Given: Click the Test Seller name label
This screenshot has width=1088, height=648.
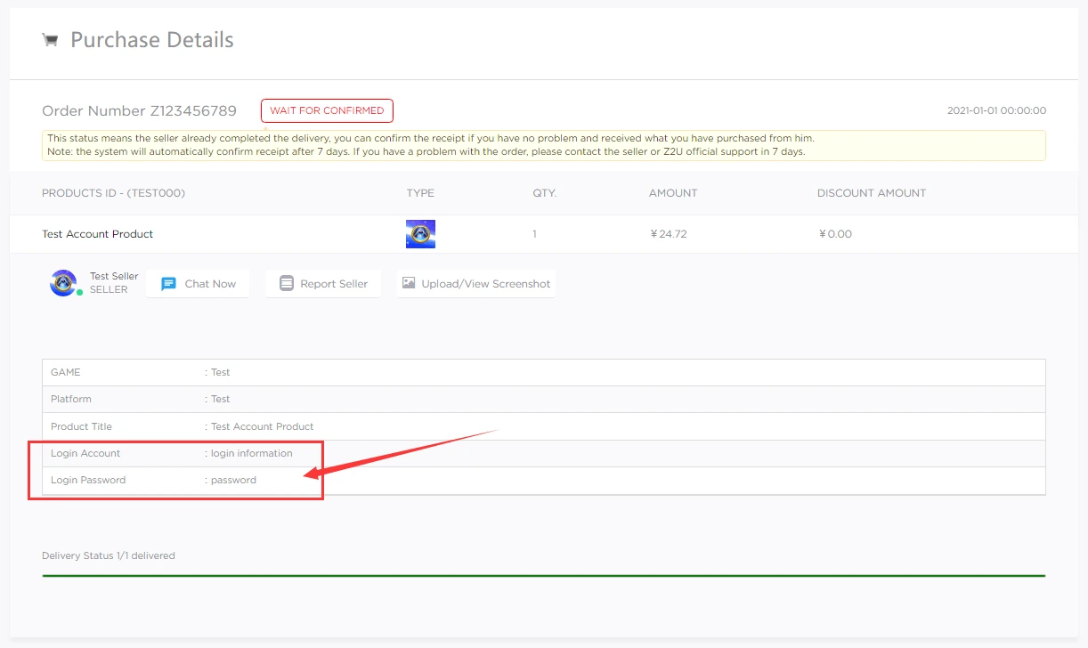Looking at the screenshot, I should click(x=114, y=276).
